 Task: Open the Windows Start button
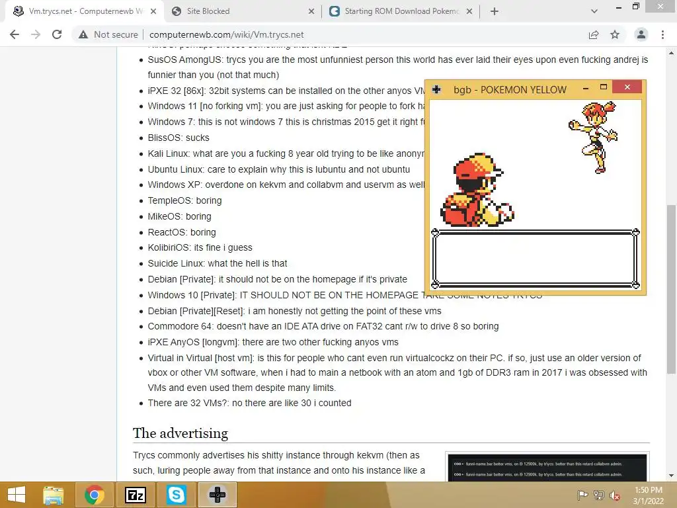pyautogui.click(x=17, y=495)
